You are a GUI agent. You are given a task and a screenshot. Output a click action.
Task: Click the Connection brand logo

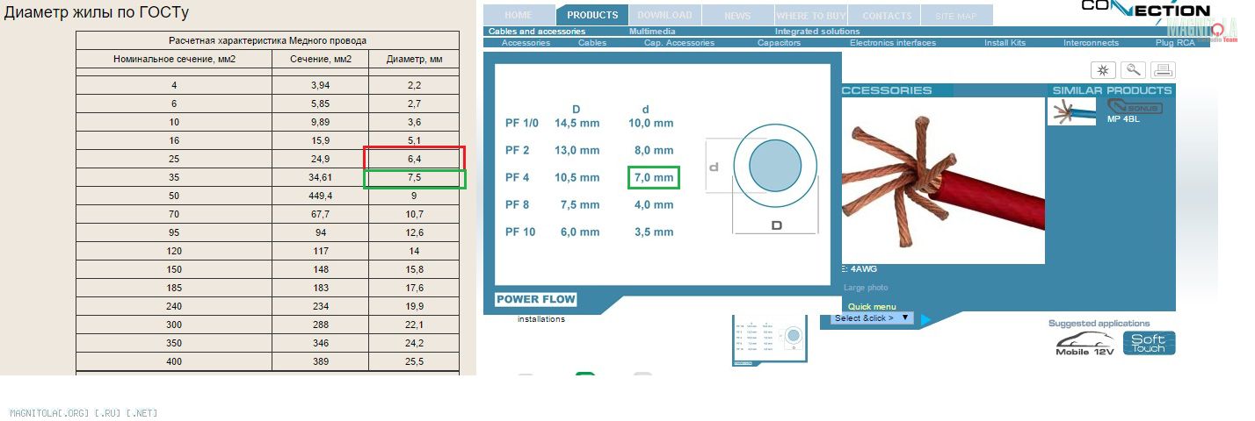click(x=1144, y=9)
